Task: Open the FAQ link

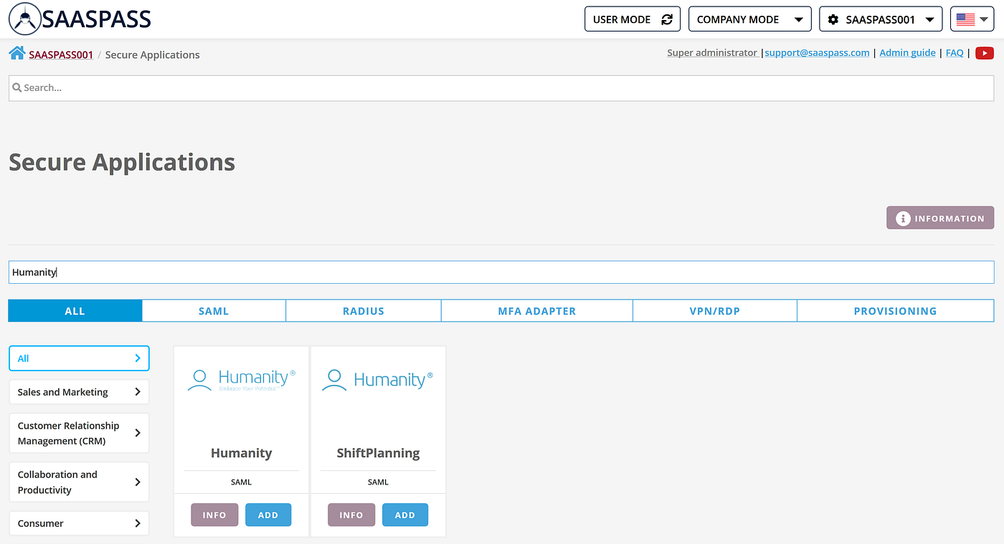Action: click(x=955, y=52)
